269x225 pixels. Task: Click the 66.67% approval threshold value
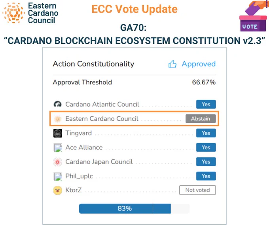204,82
